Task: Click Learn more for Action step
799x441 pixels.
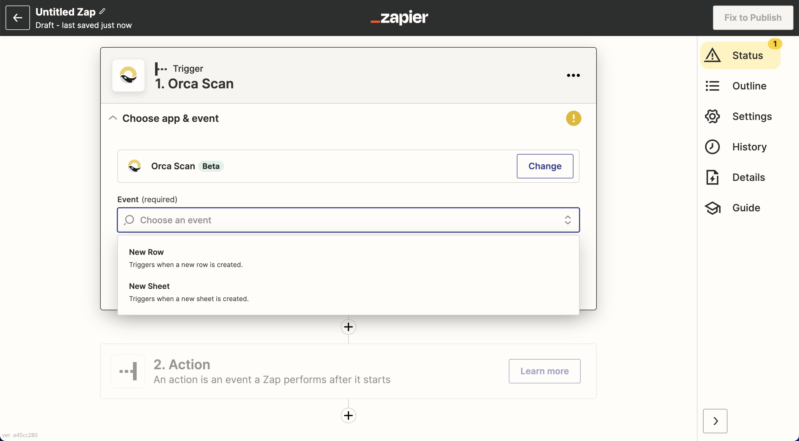Action: 544,371
